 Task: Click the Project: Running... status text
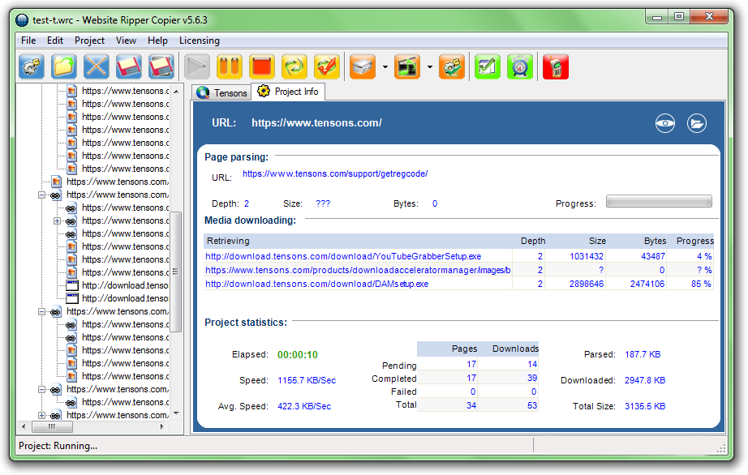point(58,446)
